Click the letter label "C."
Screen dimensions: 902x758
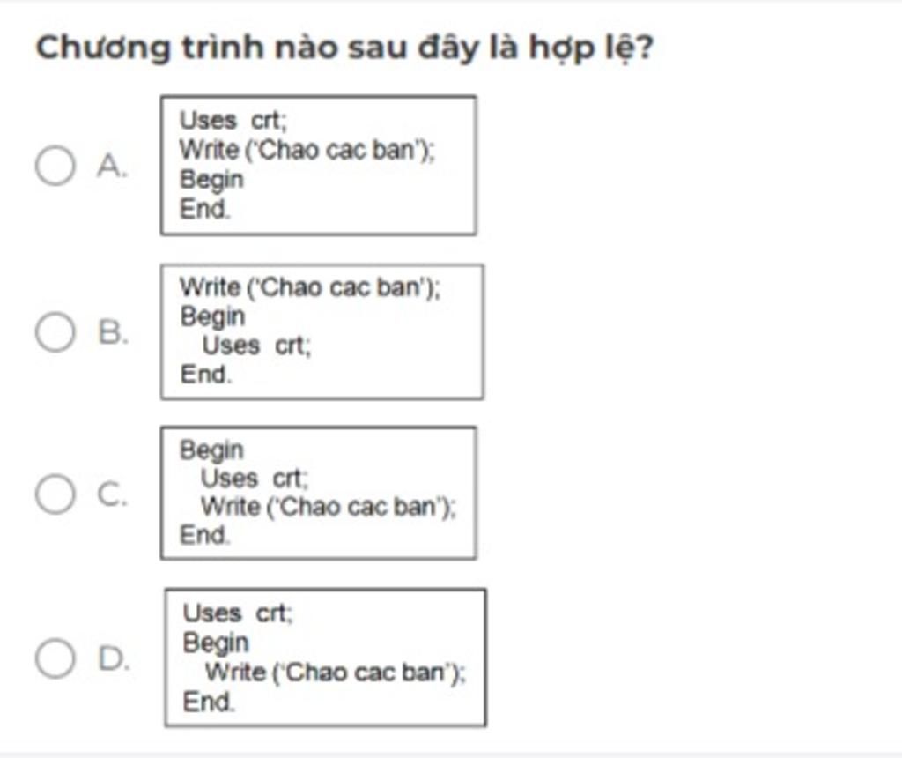(113, 494)
